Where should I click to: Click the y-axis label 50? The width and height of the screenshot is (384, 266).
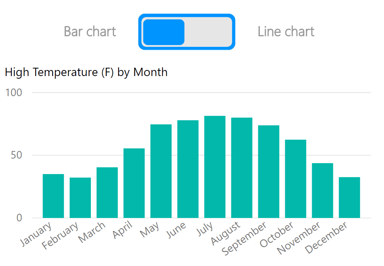[17, 155]
